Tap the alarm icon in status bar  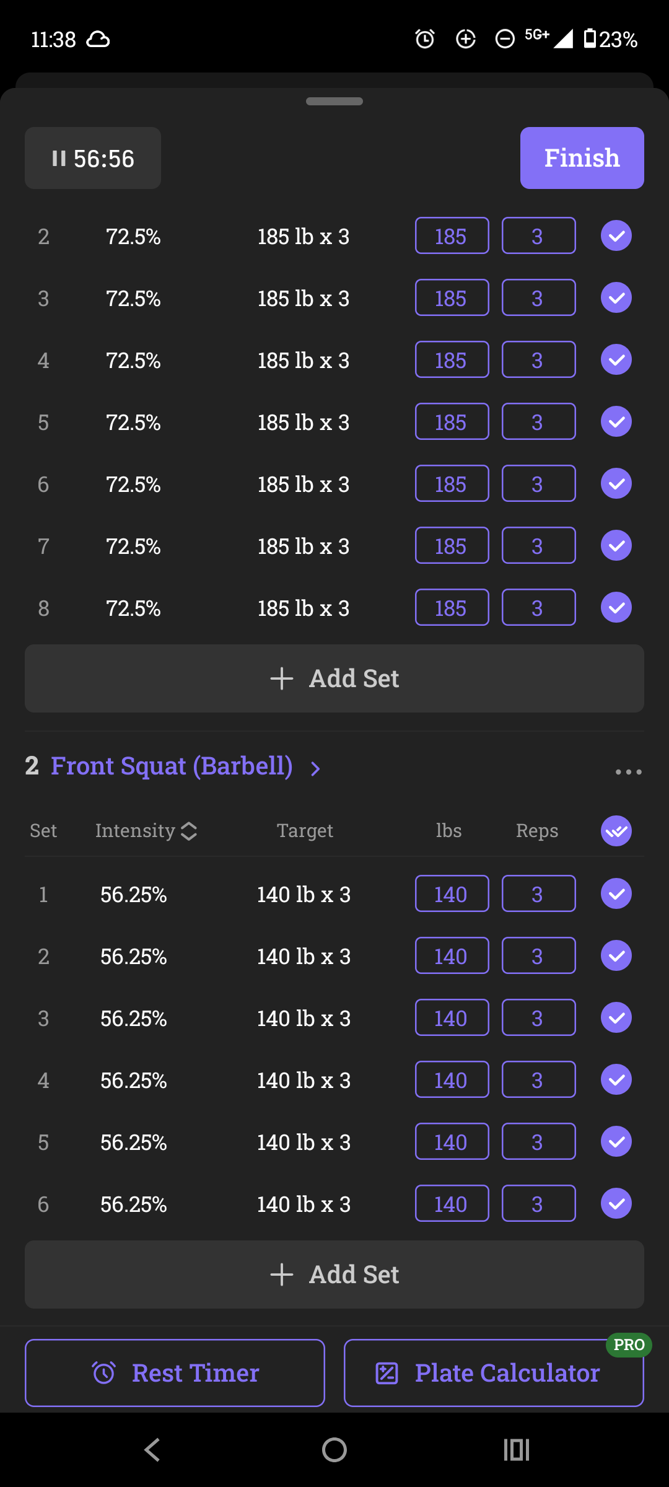tap(425, 39)
